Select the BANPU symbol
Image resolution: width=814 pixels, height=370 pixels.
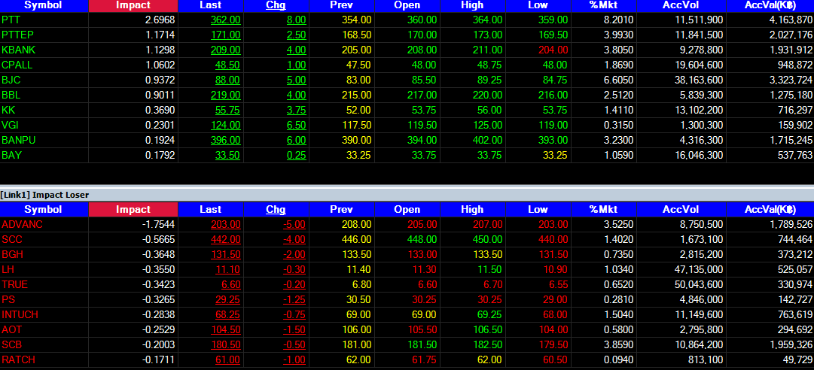[18, 140]
